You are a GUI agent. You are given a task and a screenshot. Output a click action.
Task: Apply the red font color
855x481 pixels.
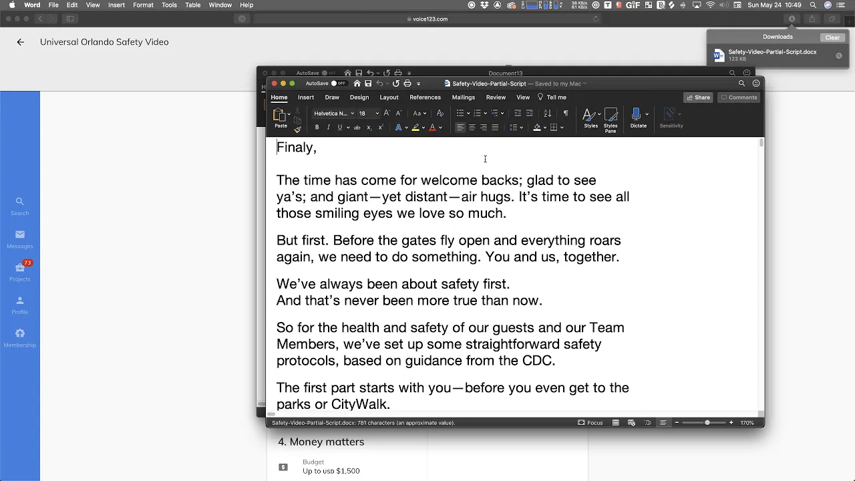432,128
